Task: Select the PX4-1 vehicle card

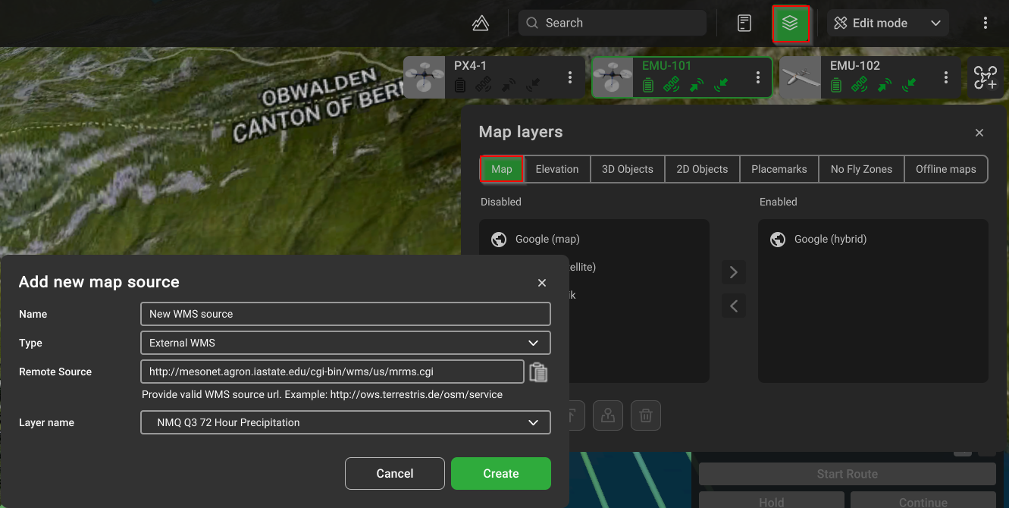Action: tap(485, 77)
